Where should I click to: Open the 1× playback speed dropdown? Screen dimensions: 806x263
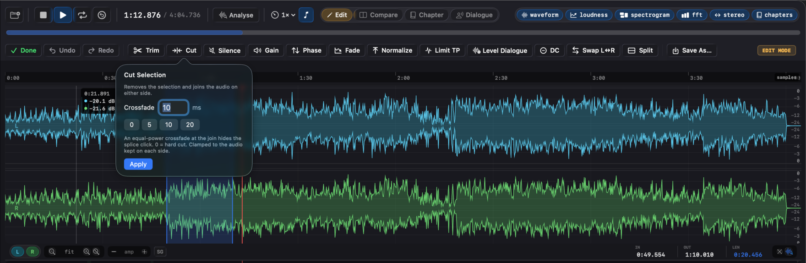click(283, 15)
